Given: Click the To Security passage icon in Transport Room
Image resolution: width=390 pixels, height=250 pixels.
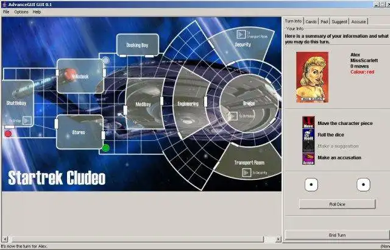Looking at the screenshot, I should 246,173.
